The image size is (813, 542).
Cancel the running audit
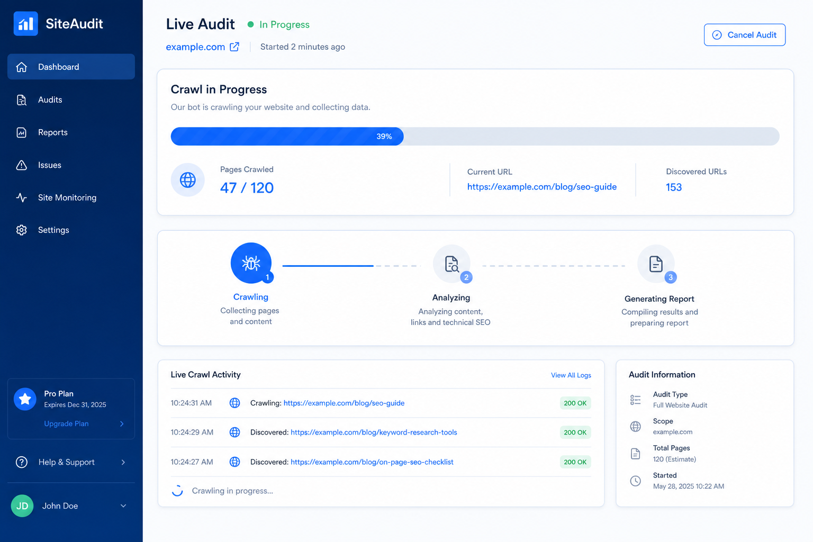click(745, 35)
